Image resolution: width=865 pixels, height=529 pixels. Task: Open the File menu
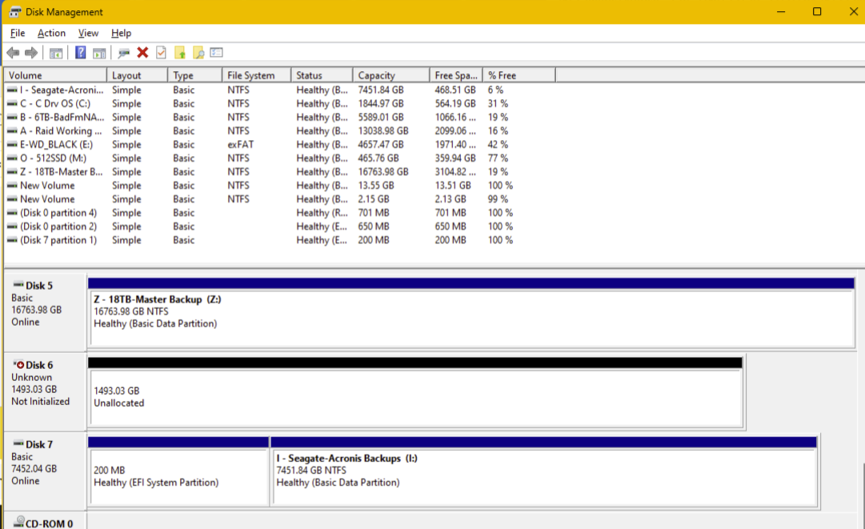coord(18,33)
